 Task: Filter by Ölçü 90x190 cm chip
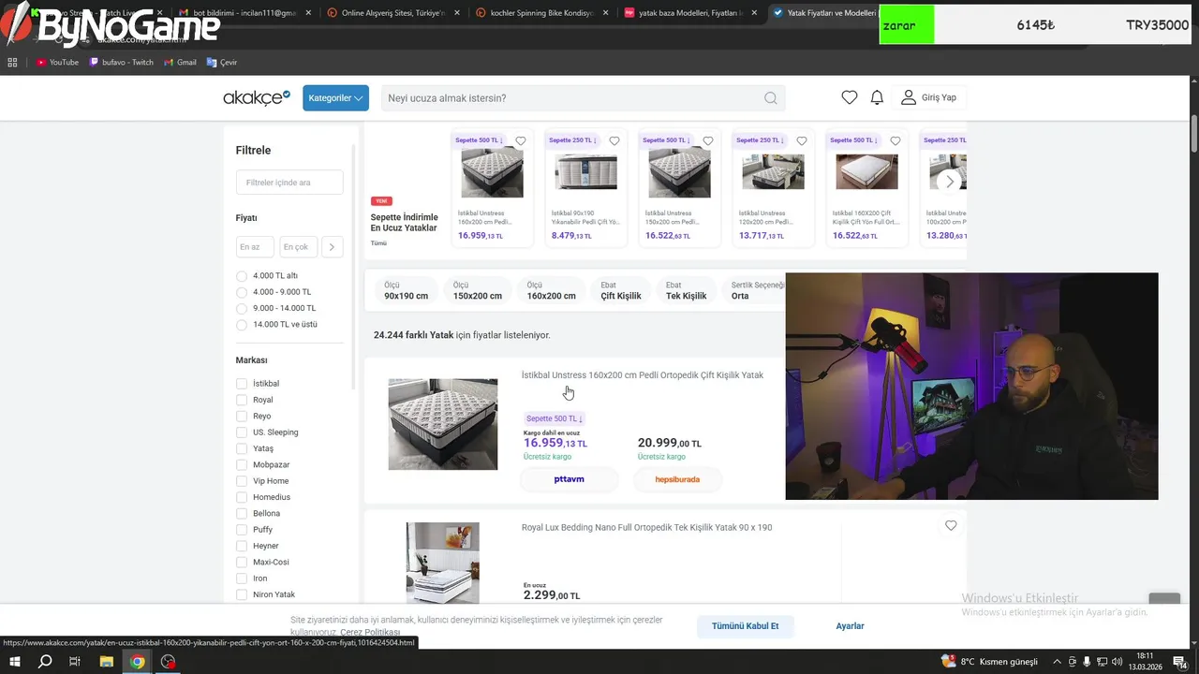(x=406, y=290)
